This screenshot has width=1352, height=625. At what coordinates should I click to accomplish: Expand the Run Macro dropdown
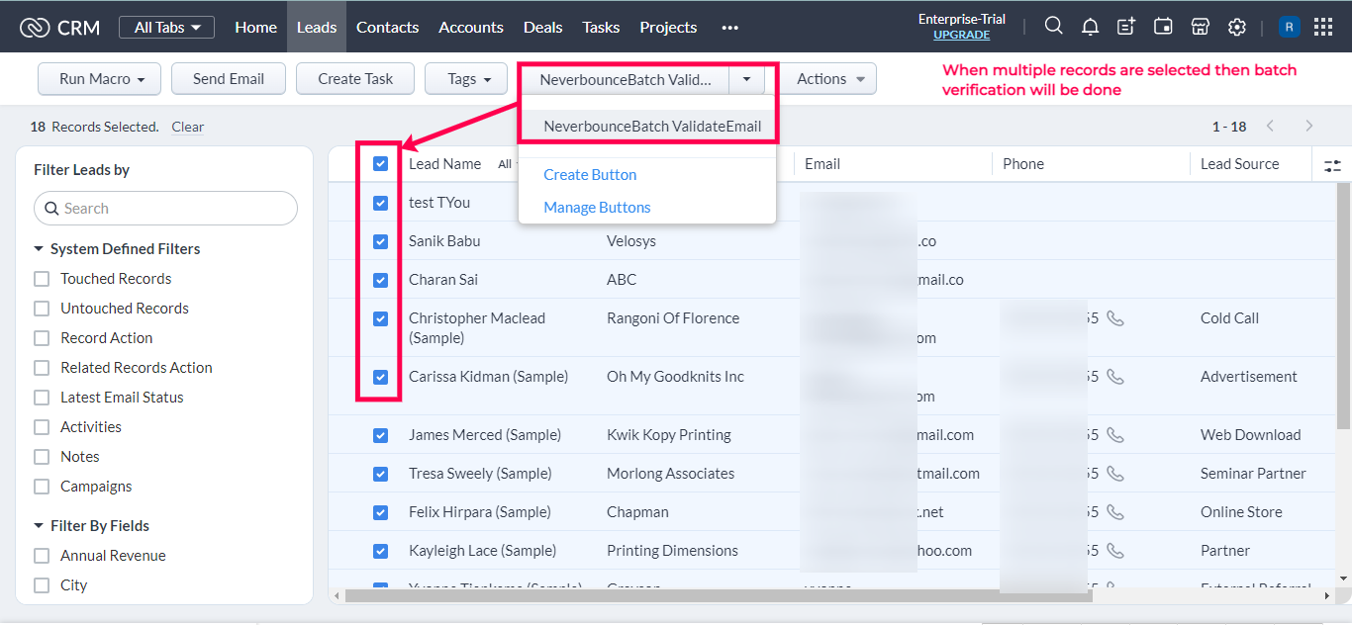[x=99, y=79]
